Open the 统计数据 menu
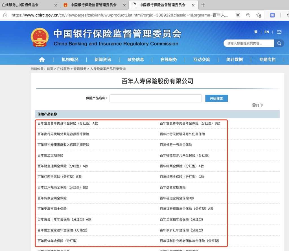Image resolution: width=289 pixels, height=251 pixels. tap(235, 59)
